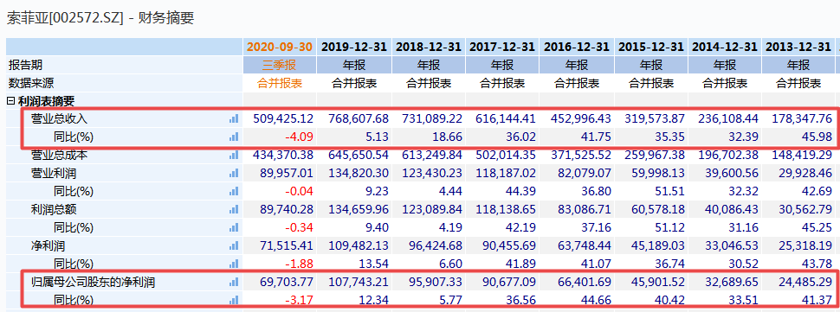Click parent net profit value 24,485.29
The image size is (840, 312).
806,282
